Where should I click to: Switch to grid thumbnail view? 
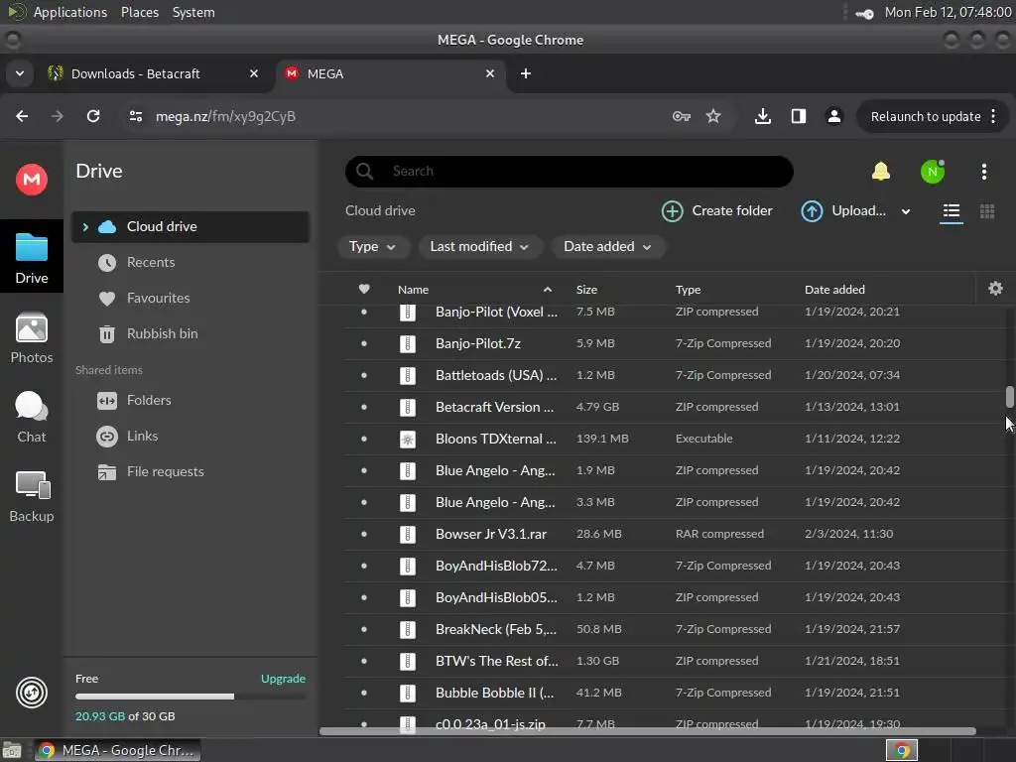[987, 211]
